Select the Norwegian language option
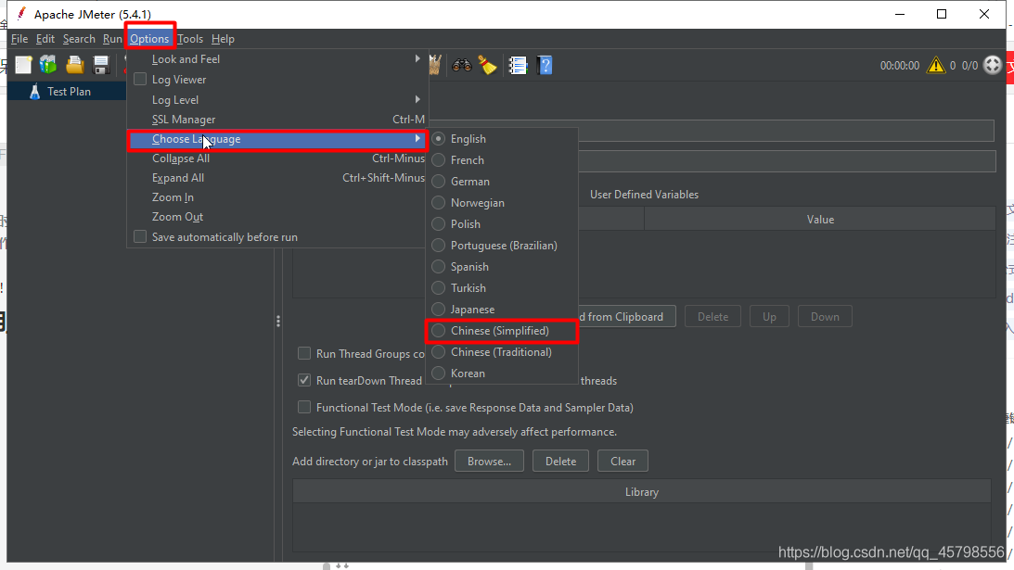Screen dimensions: 1014x570 (x=501, y=203)
